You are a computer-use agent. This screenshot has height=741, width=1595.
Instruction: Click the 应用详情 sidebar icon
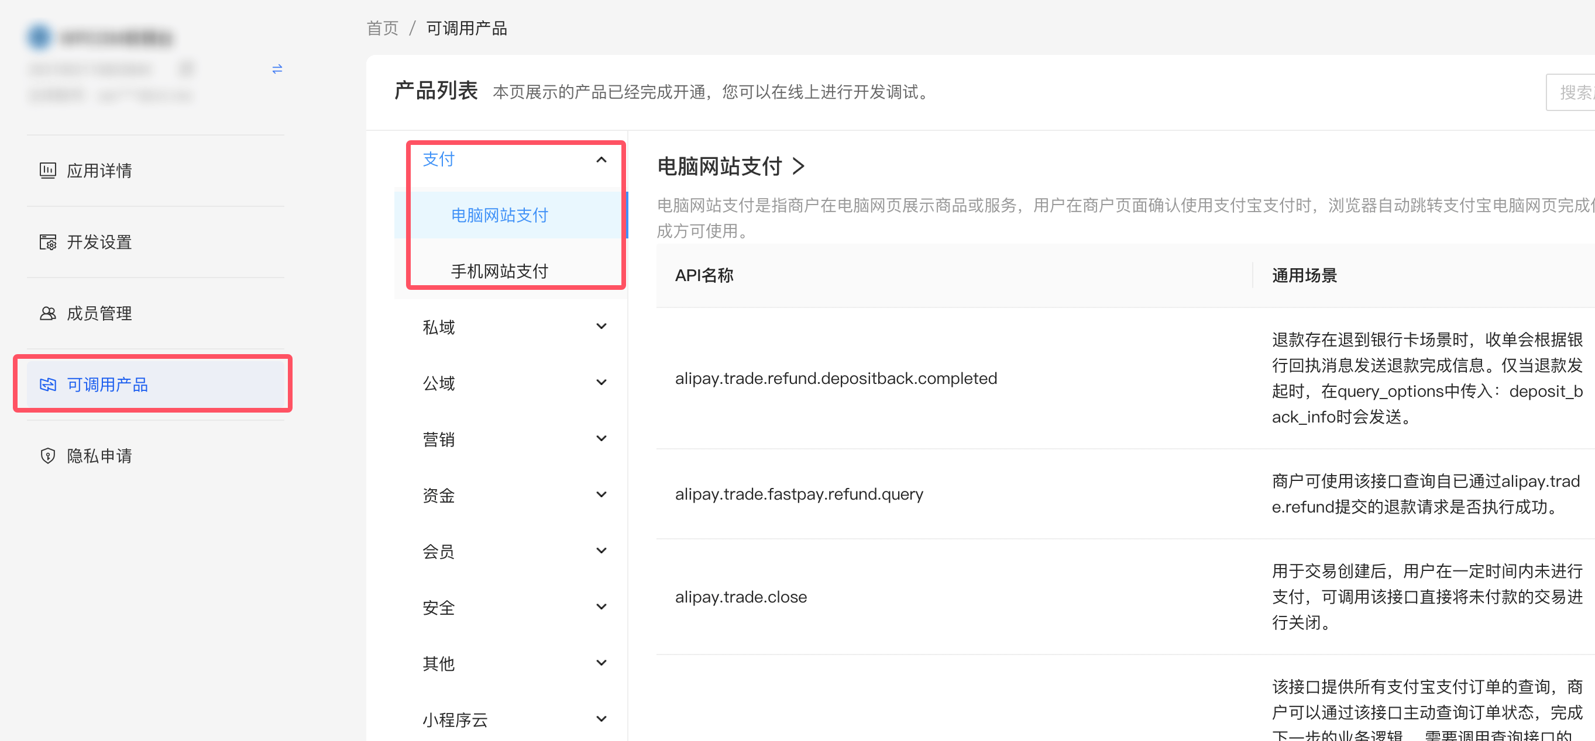click(x=47, y=170)
